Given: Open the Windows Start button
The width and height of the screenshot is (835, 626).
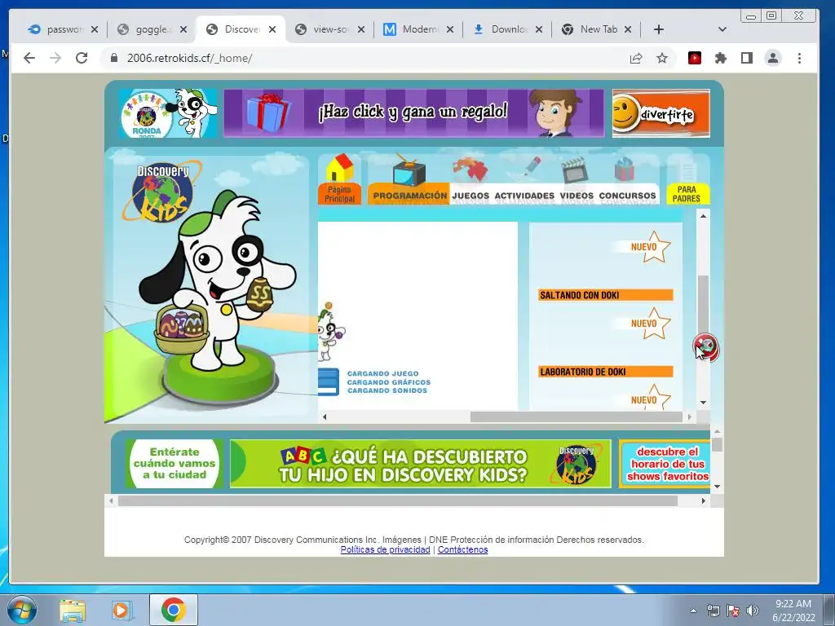Looking at the screenshot, I should pyautogui.click(x=22, y=610).
